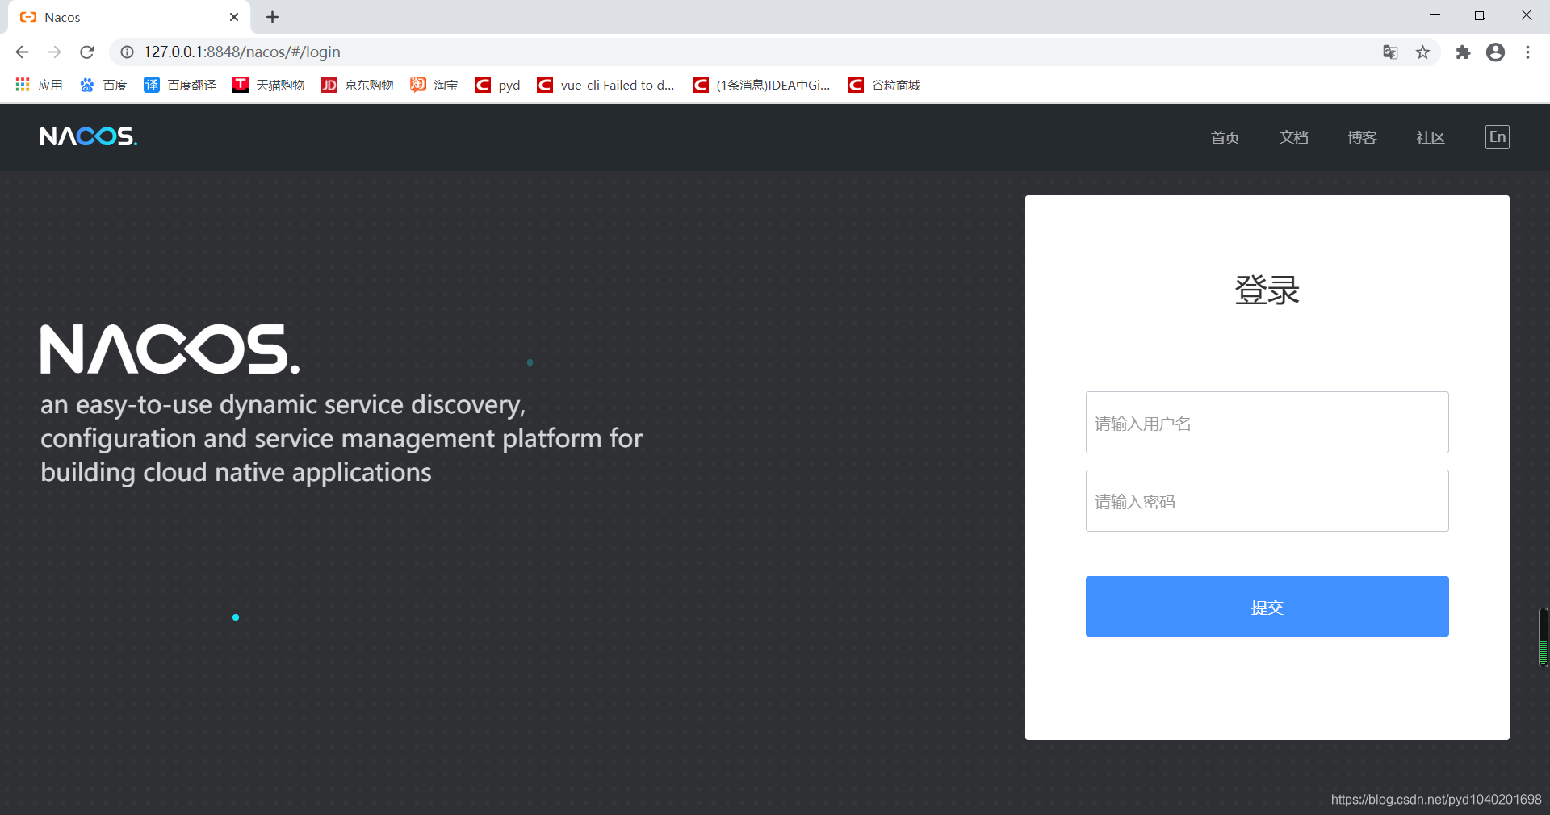Click the browser back arrow
The width and height of the screenshot is (1550, 815).
coord(22,52)
